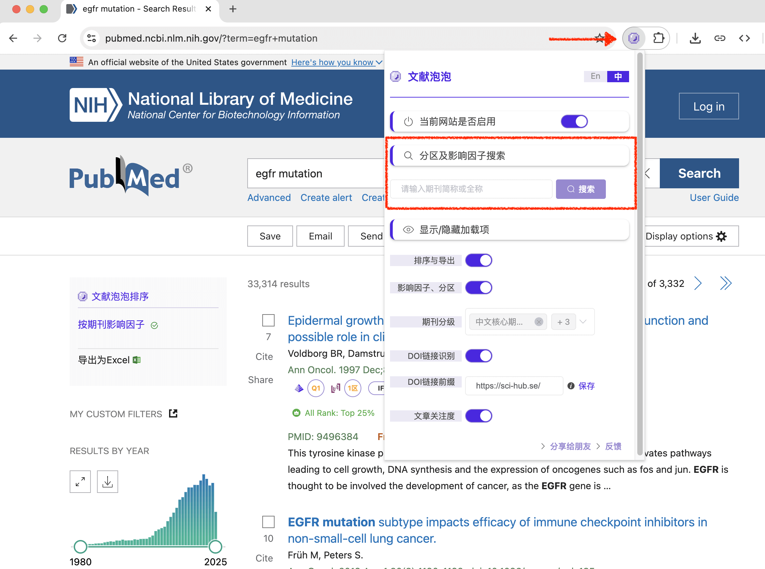The height and width of the screenshot is (569, 765).
Task: Click Cite for result 7
Action: point(264,356)
